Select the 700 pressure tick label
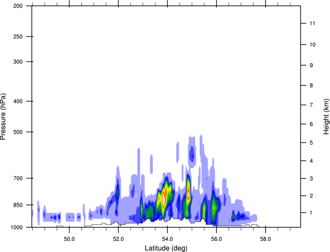This screenshot has width=330, height=252. coord(18,178)
